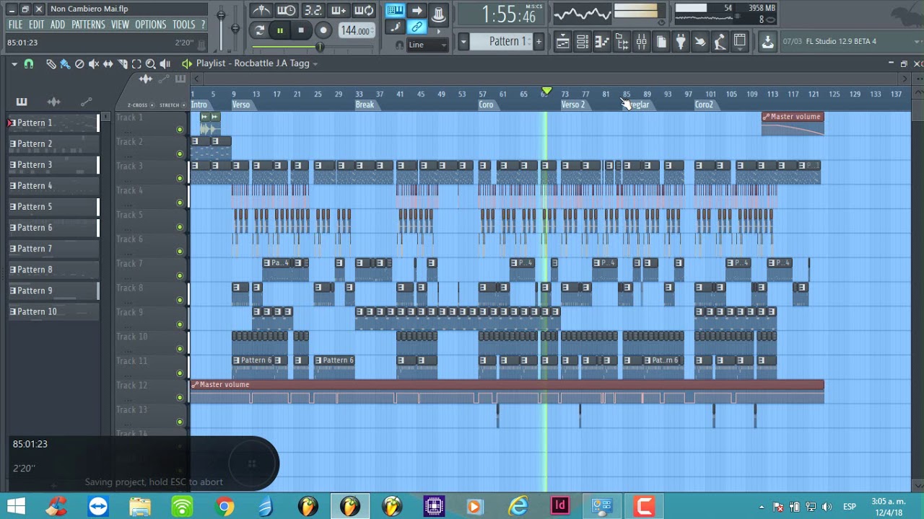
Task: Open the PATTERNS menu
Action: point(88,25)
